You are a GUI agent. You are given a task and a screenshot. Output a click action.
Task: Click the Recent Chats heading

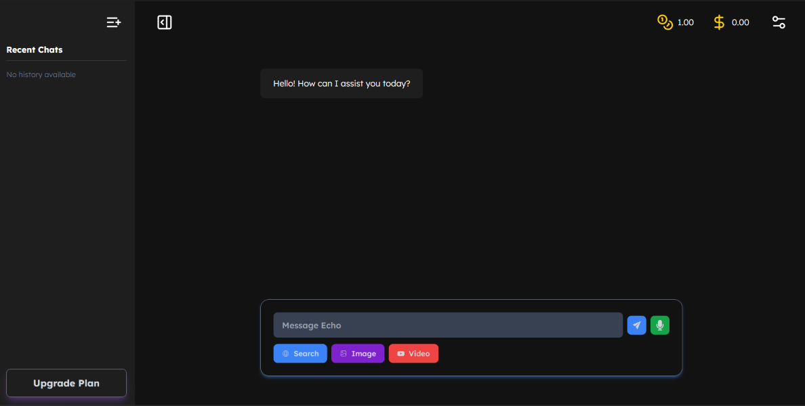35,49
